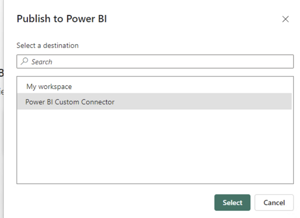The image size is (300, 218).
Task: Cancel the publish dialog
Action: 274,203
